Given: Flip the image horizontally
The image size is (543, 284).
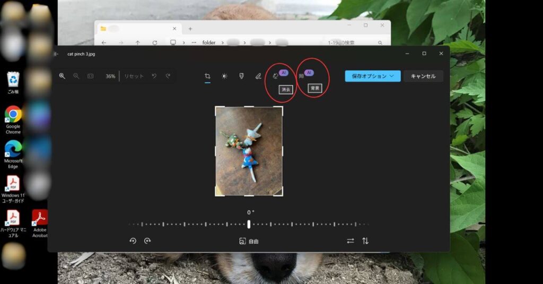Looking at the screenshot, I should click(x=351, y=241).
